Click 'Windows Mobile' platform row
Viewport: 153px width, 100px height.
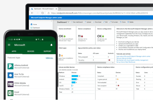coord(76,89)
